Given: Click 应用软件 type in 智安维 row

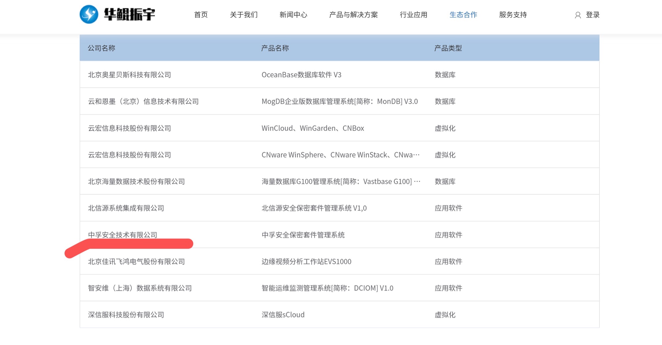Looking at the screenshot, I should click(x=449, y=288).
